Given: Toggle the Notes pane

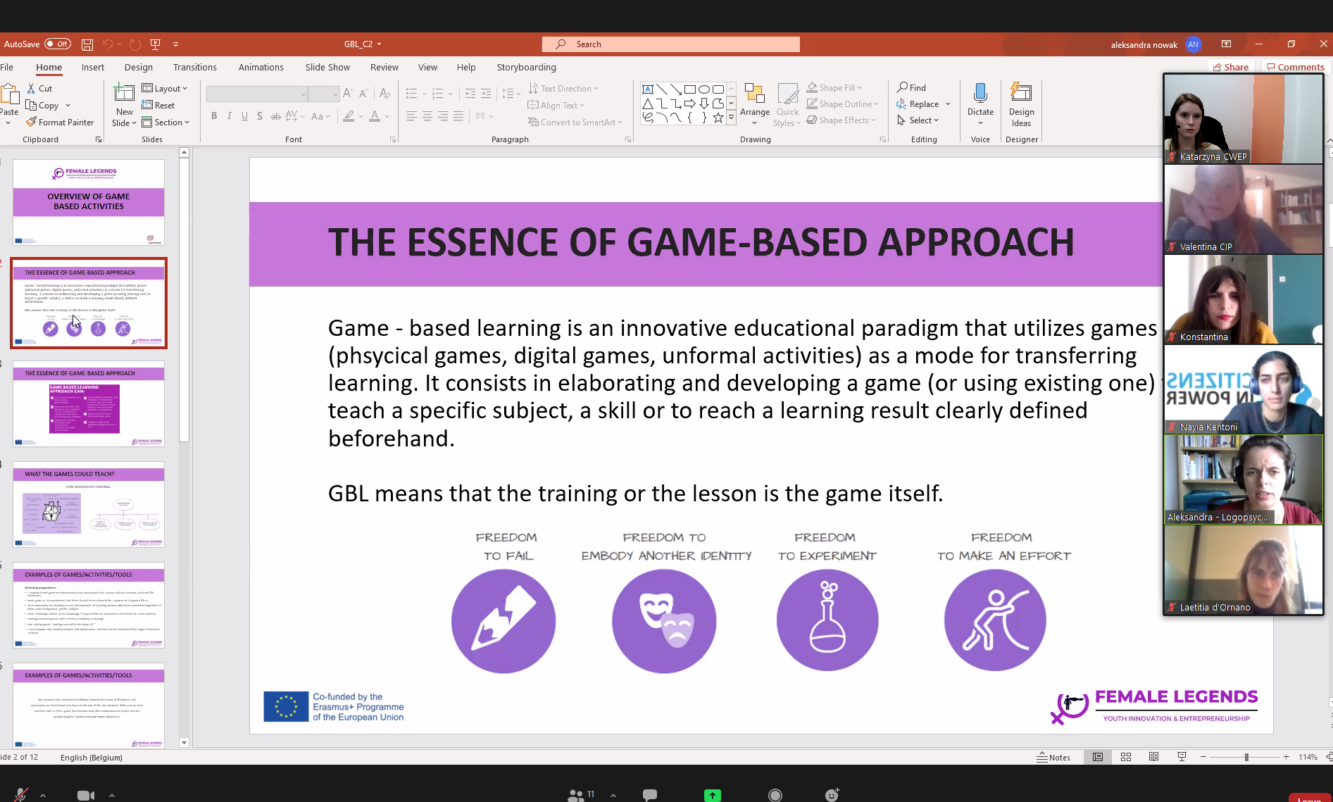Looking at the screenshot, I should (x=1053, y=757).
